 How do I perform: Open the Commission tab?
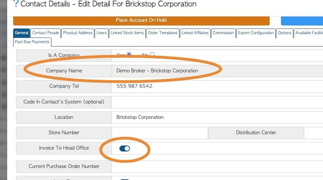point(223,33)
